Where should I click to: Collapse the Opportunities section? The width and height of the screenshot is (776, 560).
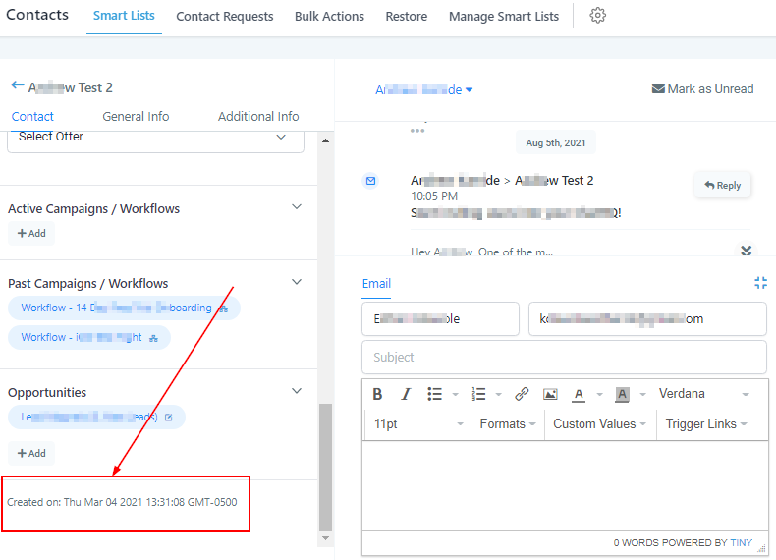pos(297,391)
